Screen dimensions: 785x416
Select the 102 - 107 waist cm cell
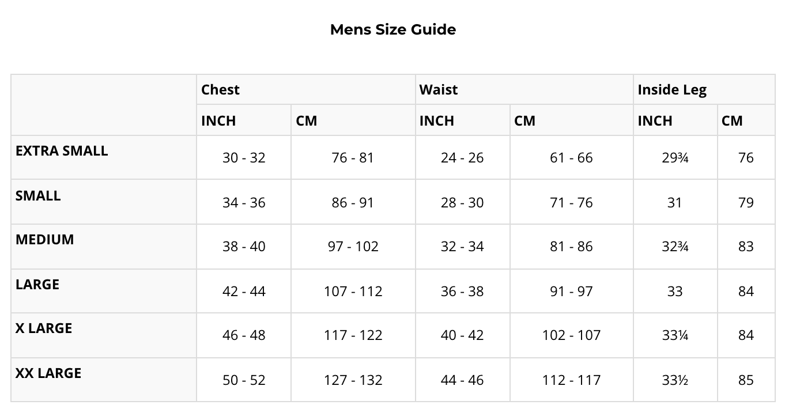click(571, 335)
